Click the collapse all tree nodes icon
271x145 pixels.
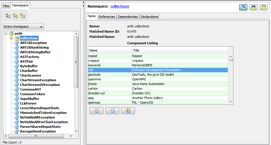pos(15,16)
